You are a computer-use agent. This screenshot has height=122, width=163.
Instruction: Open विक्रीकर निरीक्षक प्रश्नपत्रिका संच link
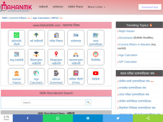coord(137,108)
